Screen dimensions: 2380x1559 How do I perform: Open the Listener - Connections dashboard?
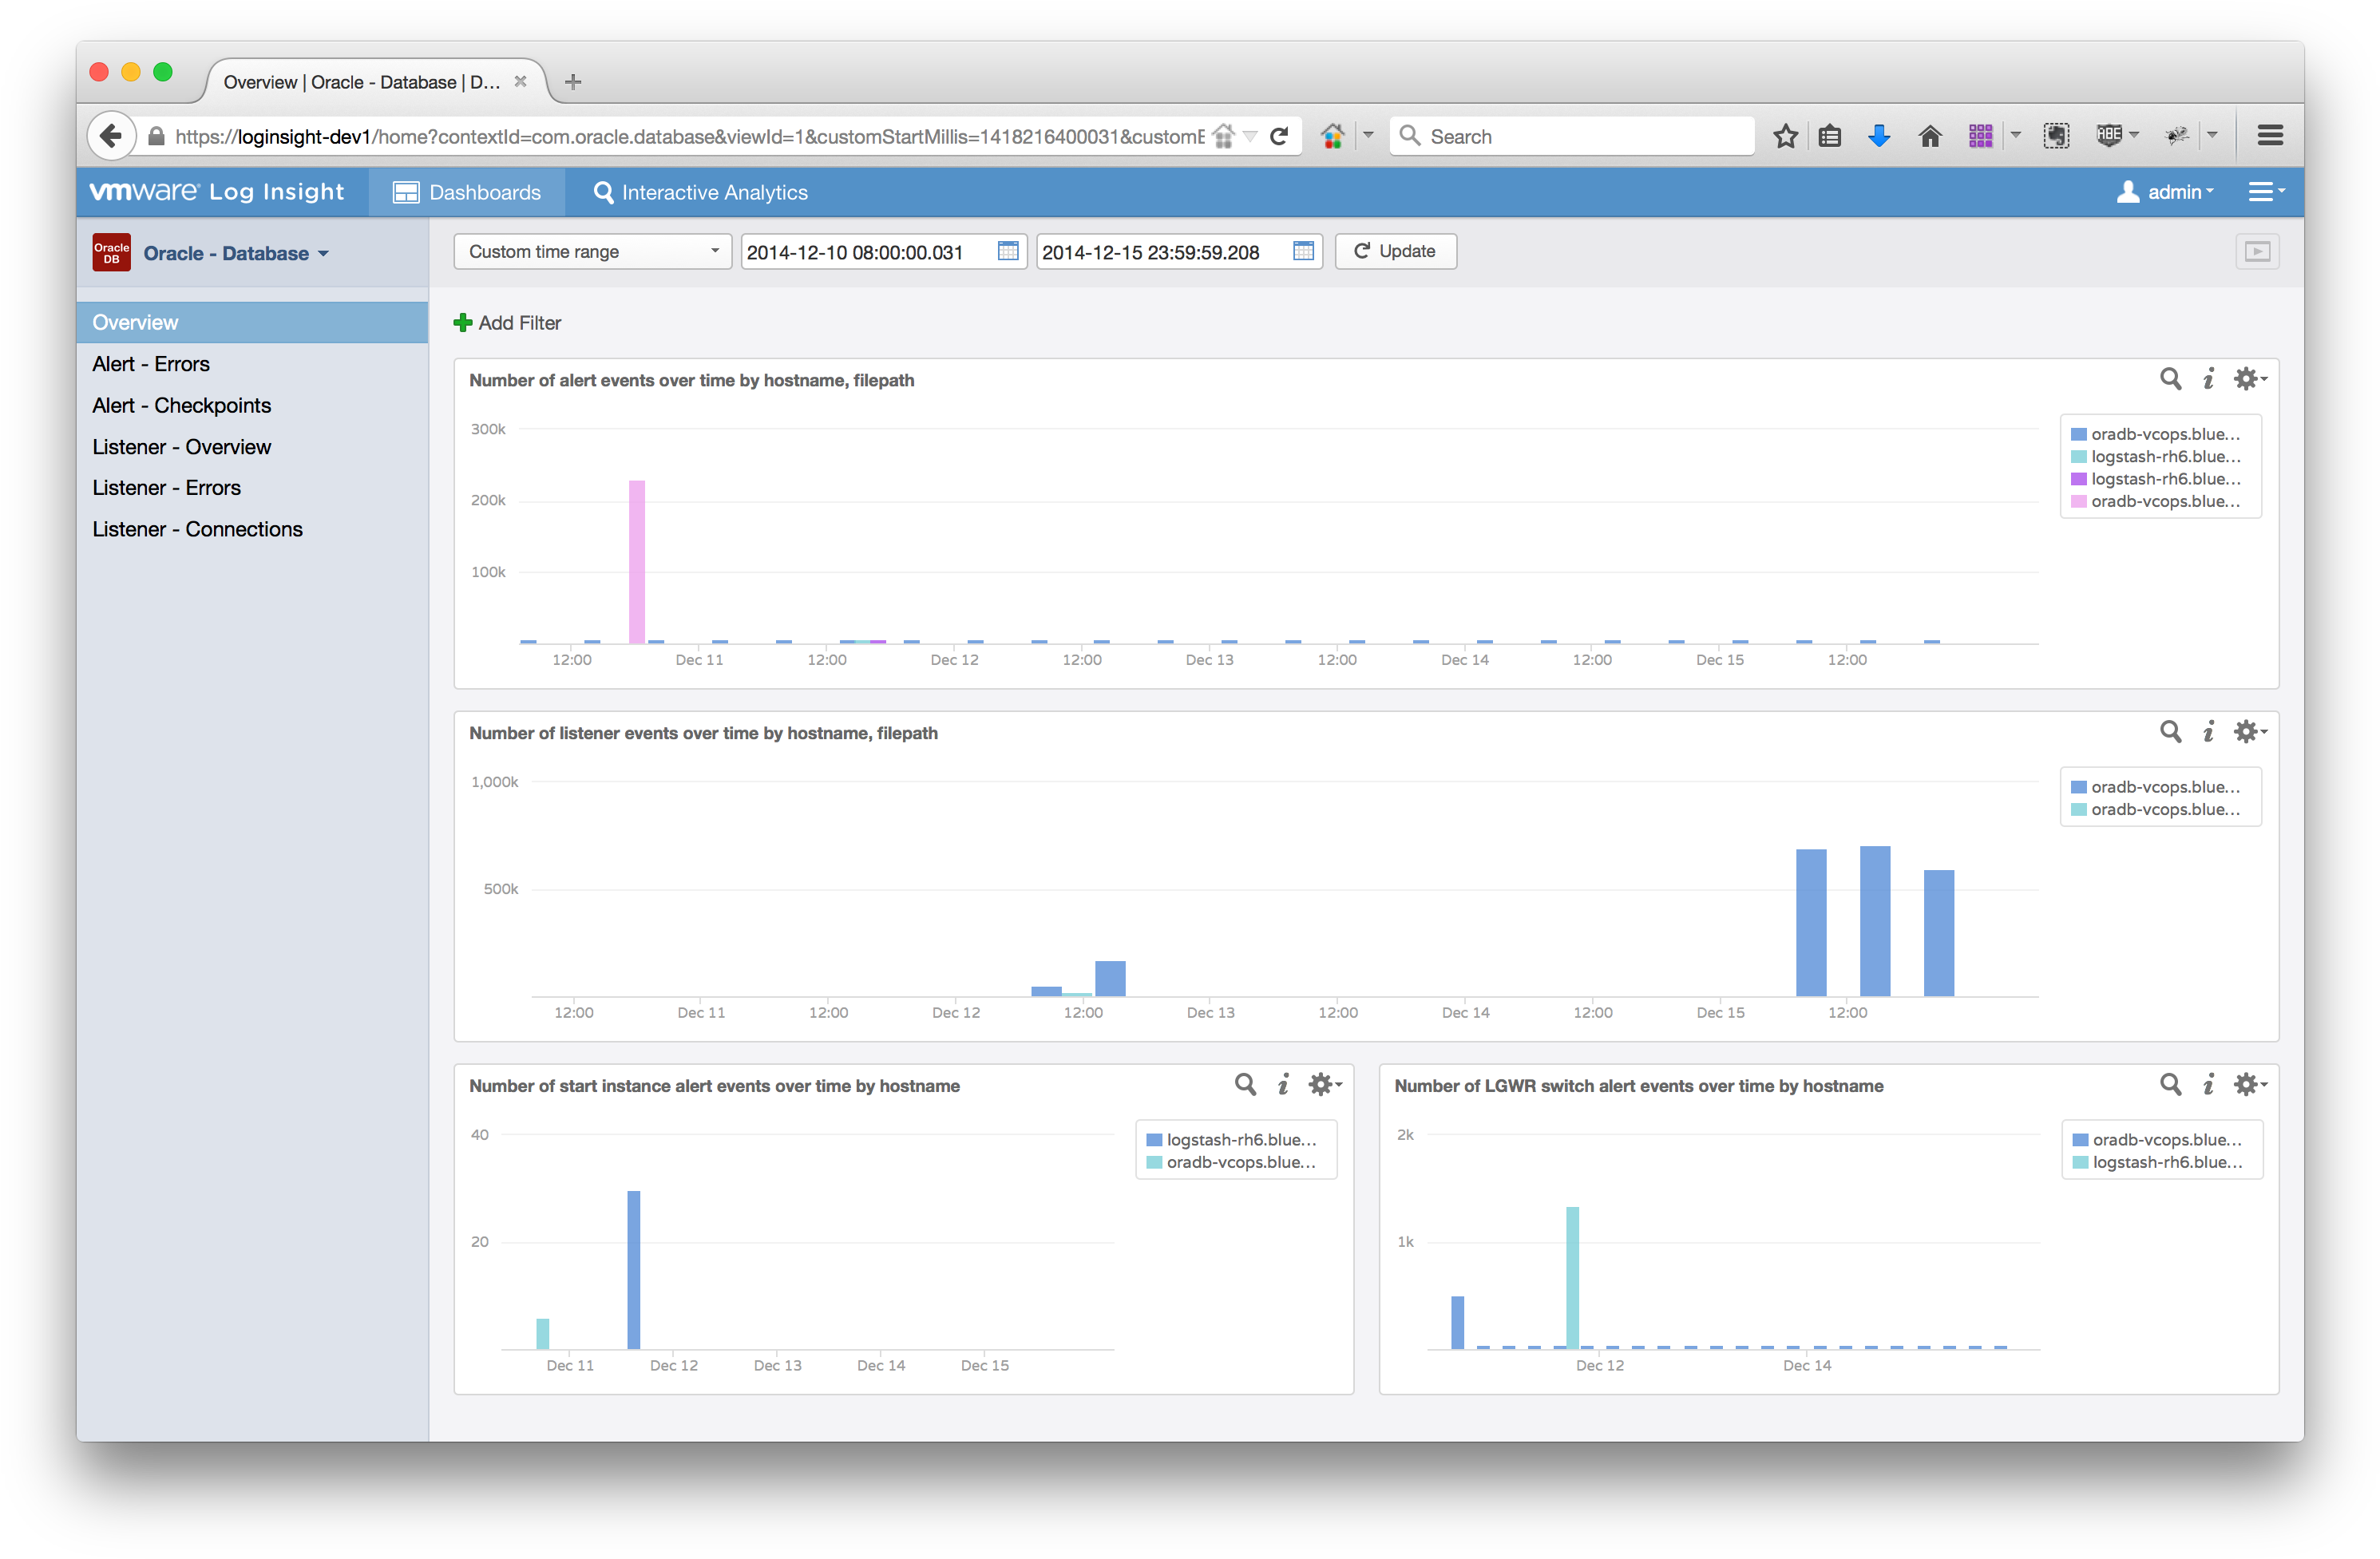pyautogui.click(x=197, y=528)
